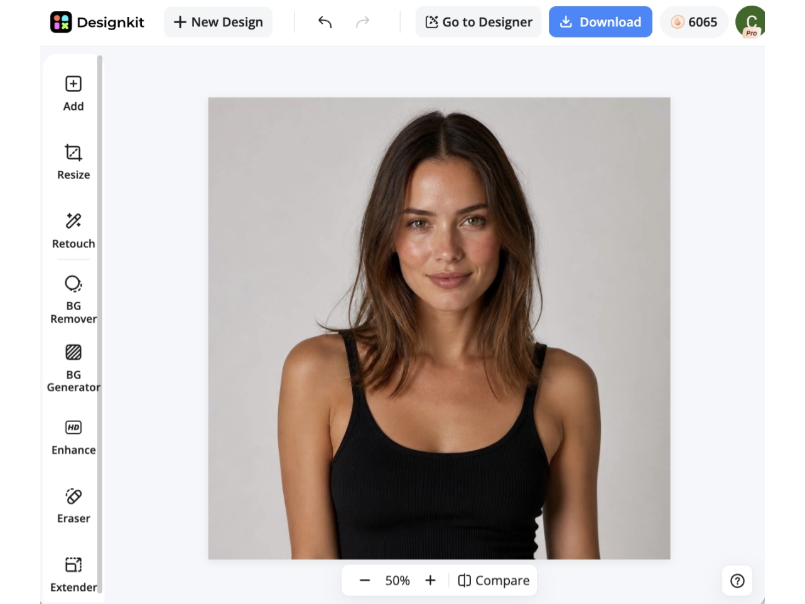Click Go to Designer button
The image size is (805, 604).
coord(478,22)
